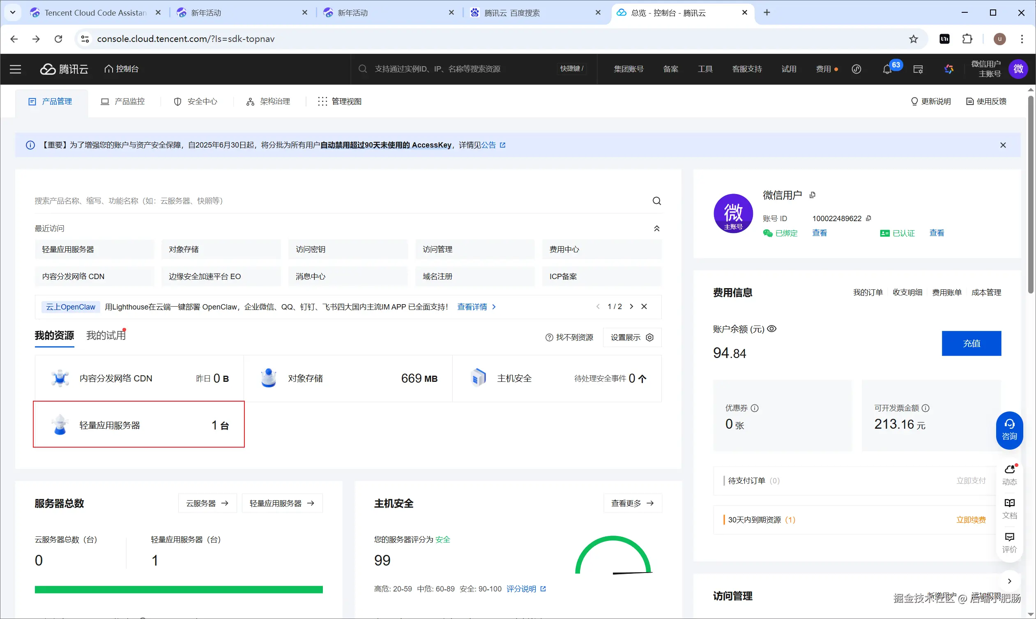Open the 评价 feedback sidebar icon
Viewport: 1036px width, 619px height.
point(1009,542)
